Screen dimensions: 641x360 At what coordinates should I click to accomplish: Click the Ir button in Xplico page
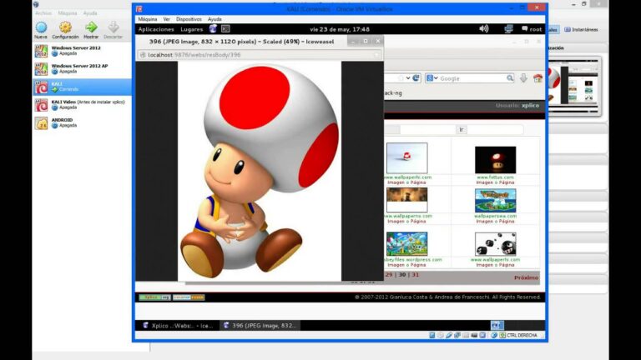[461, 129]
